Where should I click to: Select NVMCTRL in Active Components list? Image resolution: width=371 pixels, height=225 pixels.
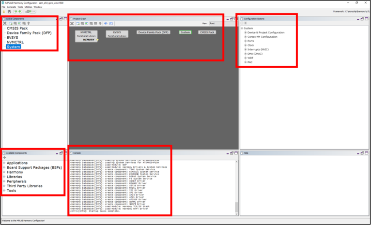pyautogui.click(x=15, y=42)
